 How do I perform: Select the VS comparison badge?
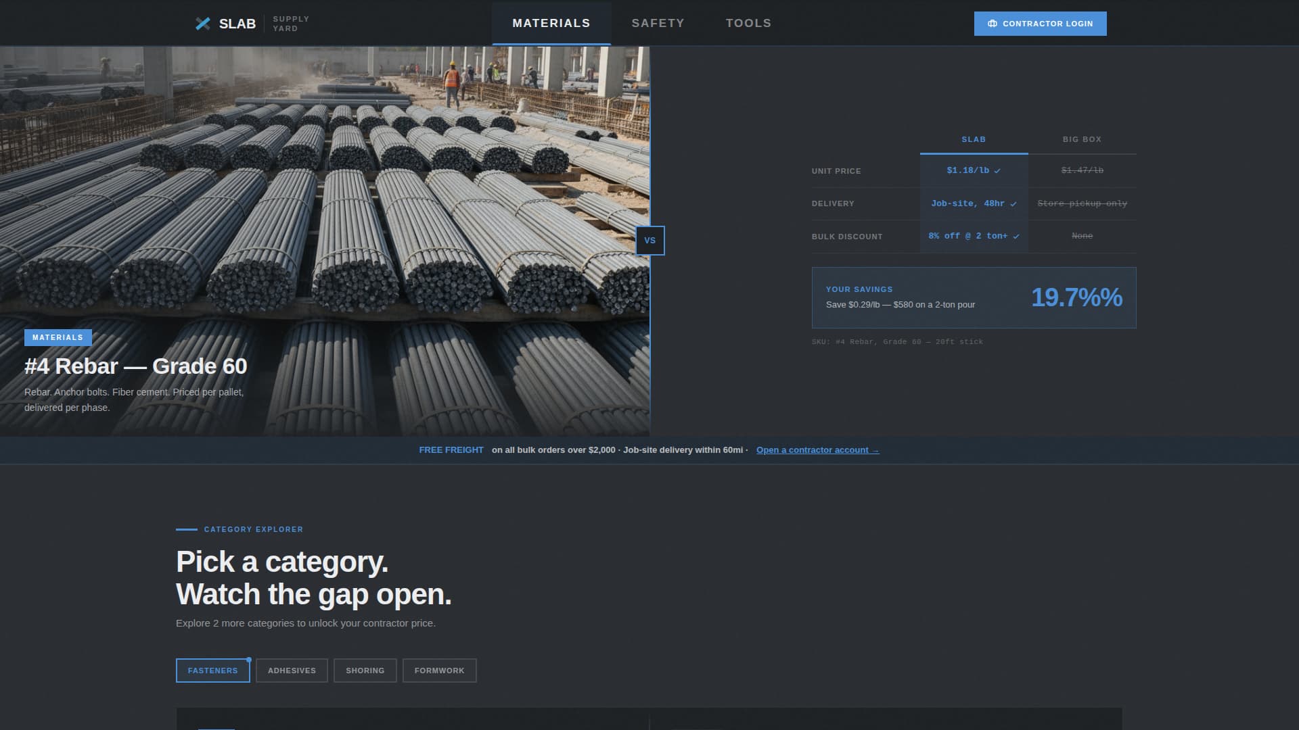[x=650, y=240]
